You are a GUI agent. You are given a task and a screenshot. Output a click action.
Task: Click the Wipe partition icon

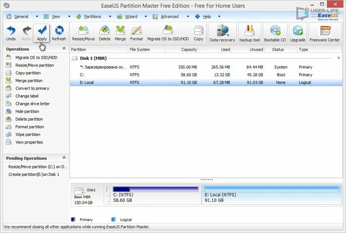8,134
